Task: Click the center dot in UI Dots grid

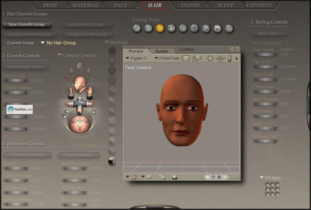Action: pyautogui.click(x=272, y=189)
